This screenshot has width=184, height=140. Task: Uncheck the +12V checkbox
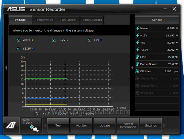point(54,40)
